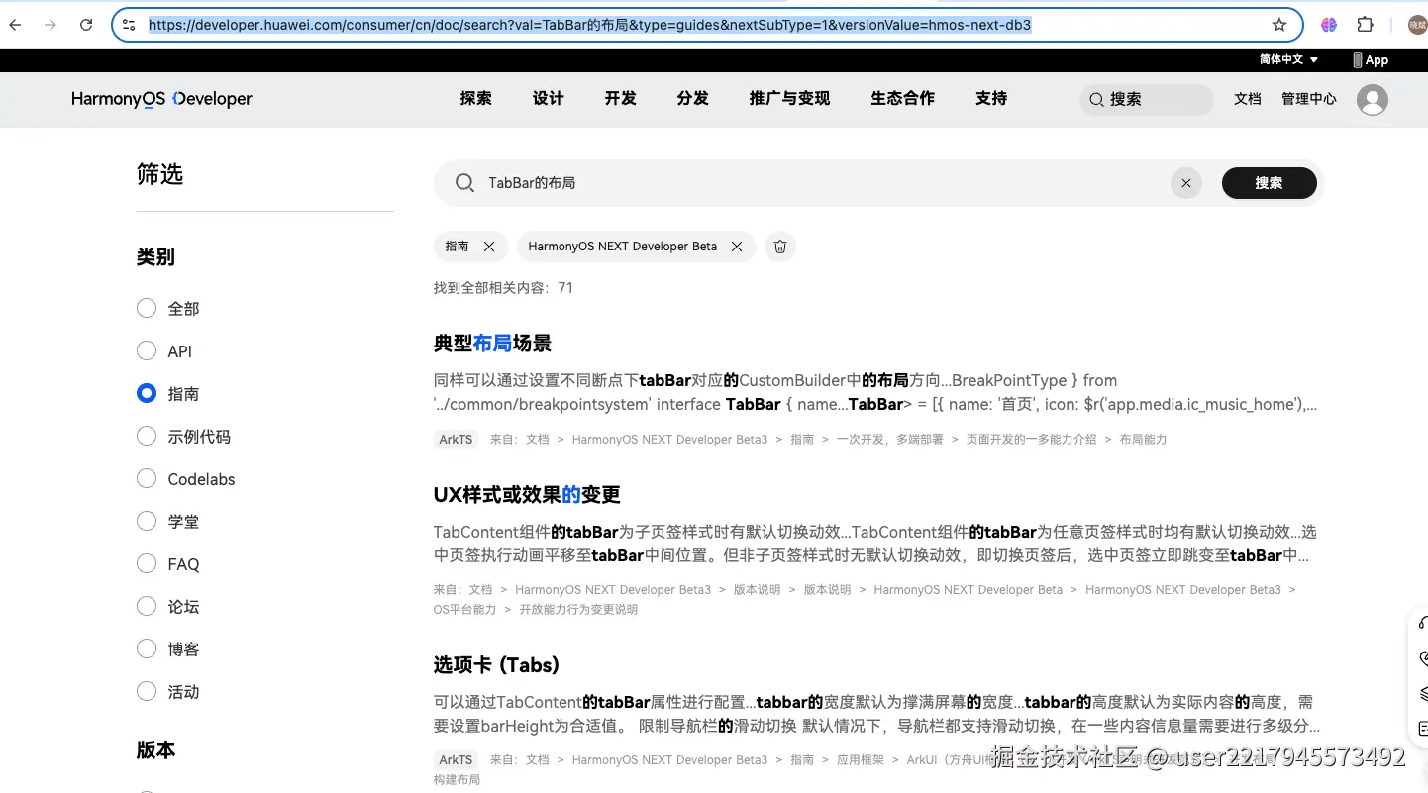Click the browser address bar URL
Screen dimensions: 1428x793
(590, 25)
